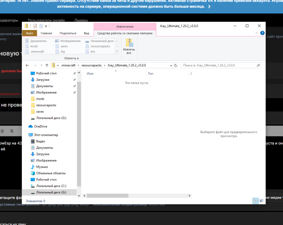Screen dimensions: 283x225
Task: Switch to the Поделиться ribbon tab
Action: (68, 33)
